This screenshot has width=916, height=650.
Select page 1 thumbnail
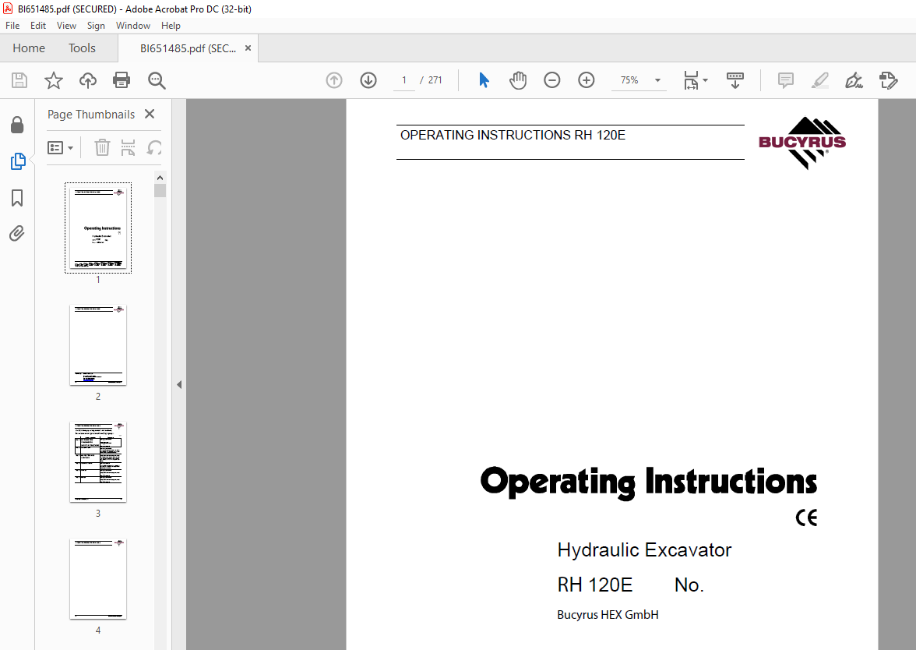coord(98,228)
